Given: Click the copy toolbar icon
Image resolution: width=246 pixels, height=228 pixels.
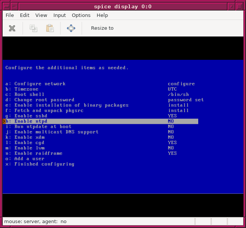Looking at the screenshot, I should 33,28.
